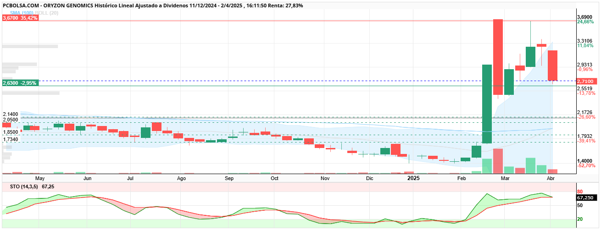Image resolution: width=601 pixels, height=230 pixels.
Task: Click the -13,78% percentage axis label
Action: click(586, 93)
